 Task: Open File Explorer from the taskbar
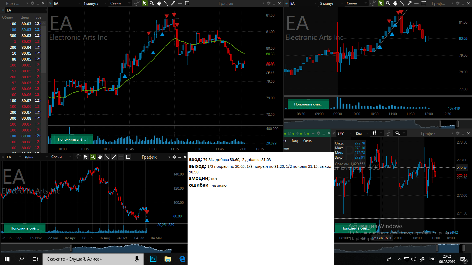pyautogui.click(x=168, y=259)
